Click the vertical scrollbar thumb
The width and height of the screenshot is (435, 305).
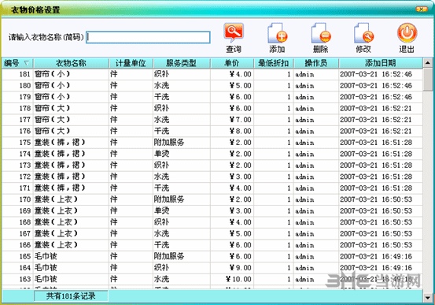427,80
